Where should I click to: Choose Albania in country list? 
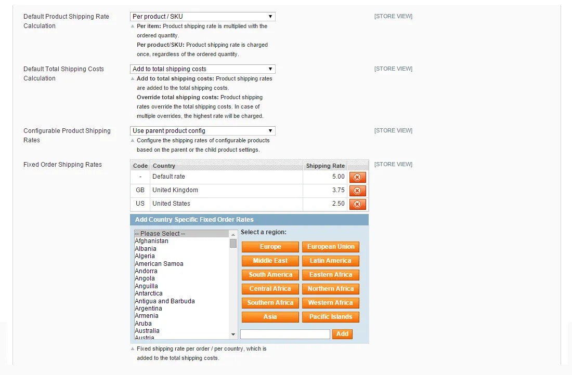point(181,249)
